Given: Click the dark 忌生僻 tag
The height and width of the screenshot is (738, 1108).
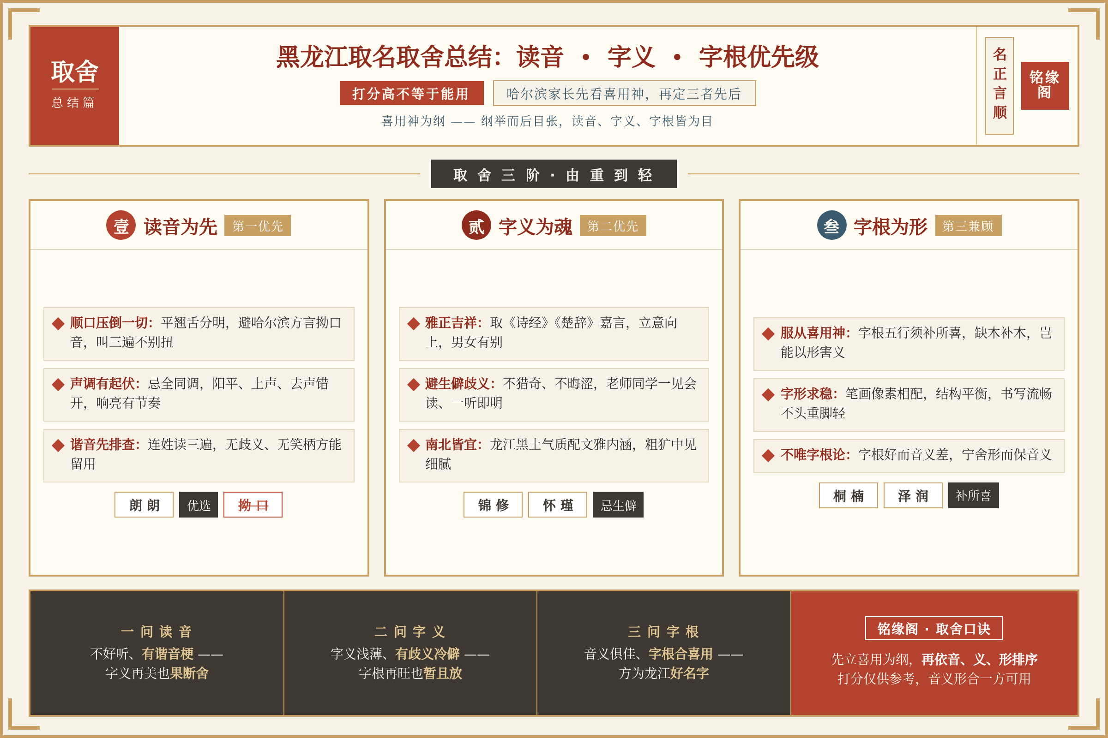Looking at the screenshot, I should (618, 505).
